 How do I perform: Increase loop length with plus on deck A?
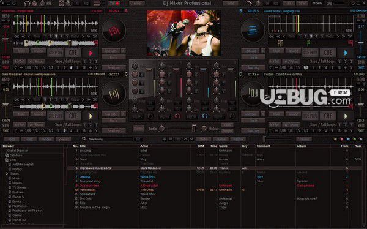click(90, 68)
